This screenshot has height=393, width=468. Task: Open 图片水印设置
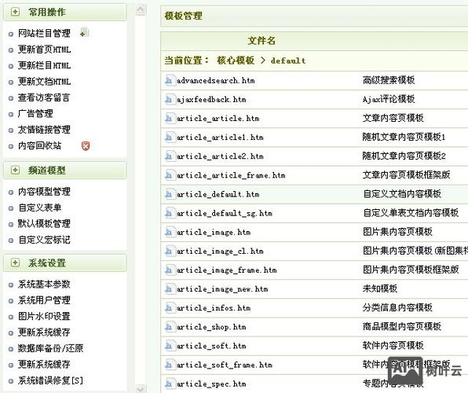click(x=44, y=316)
